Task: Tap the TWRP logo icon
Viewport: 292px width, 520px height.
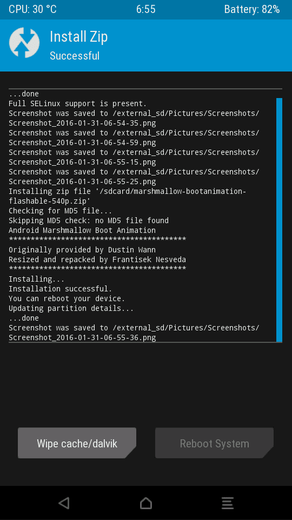Action: tap(24, 43)
